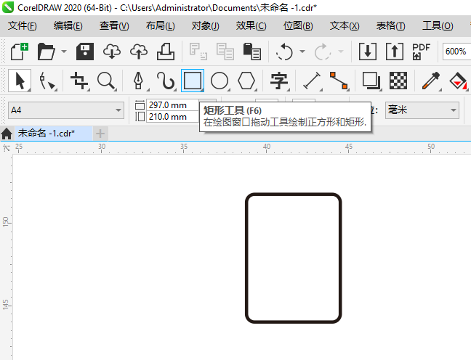This screenshot has width=471, height=360.
Task: Select the Transparency checkerboard tool
Action: pos(398,81)
